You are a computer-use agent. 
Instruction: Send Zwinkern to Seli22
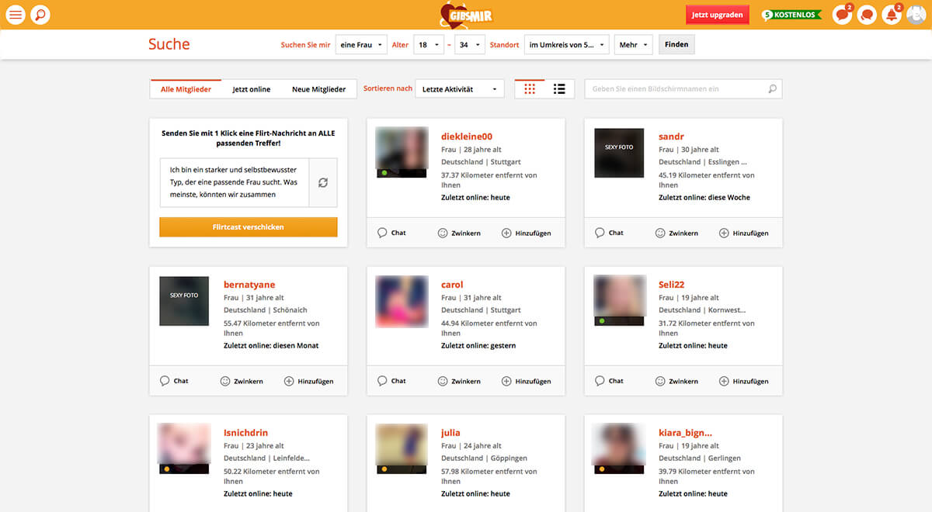[x=676, y=381]
